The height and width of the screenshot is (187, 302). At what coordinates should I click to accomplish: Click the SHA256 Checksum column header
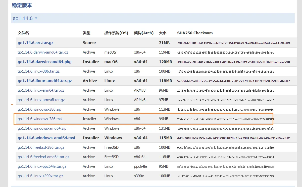(x=195, y=33)
